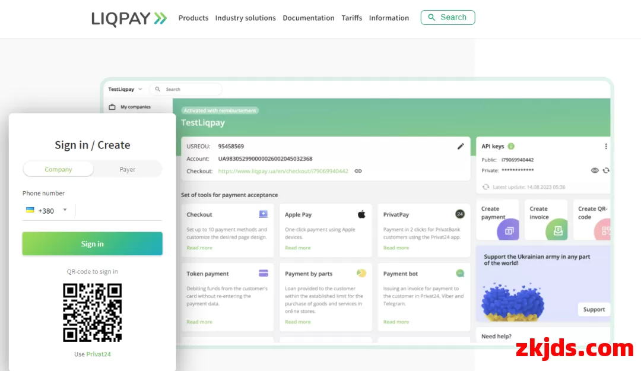Click the Set of tools for payment acceptance heading

click(x=229, y=195)
